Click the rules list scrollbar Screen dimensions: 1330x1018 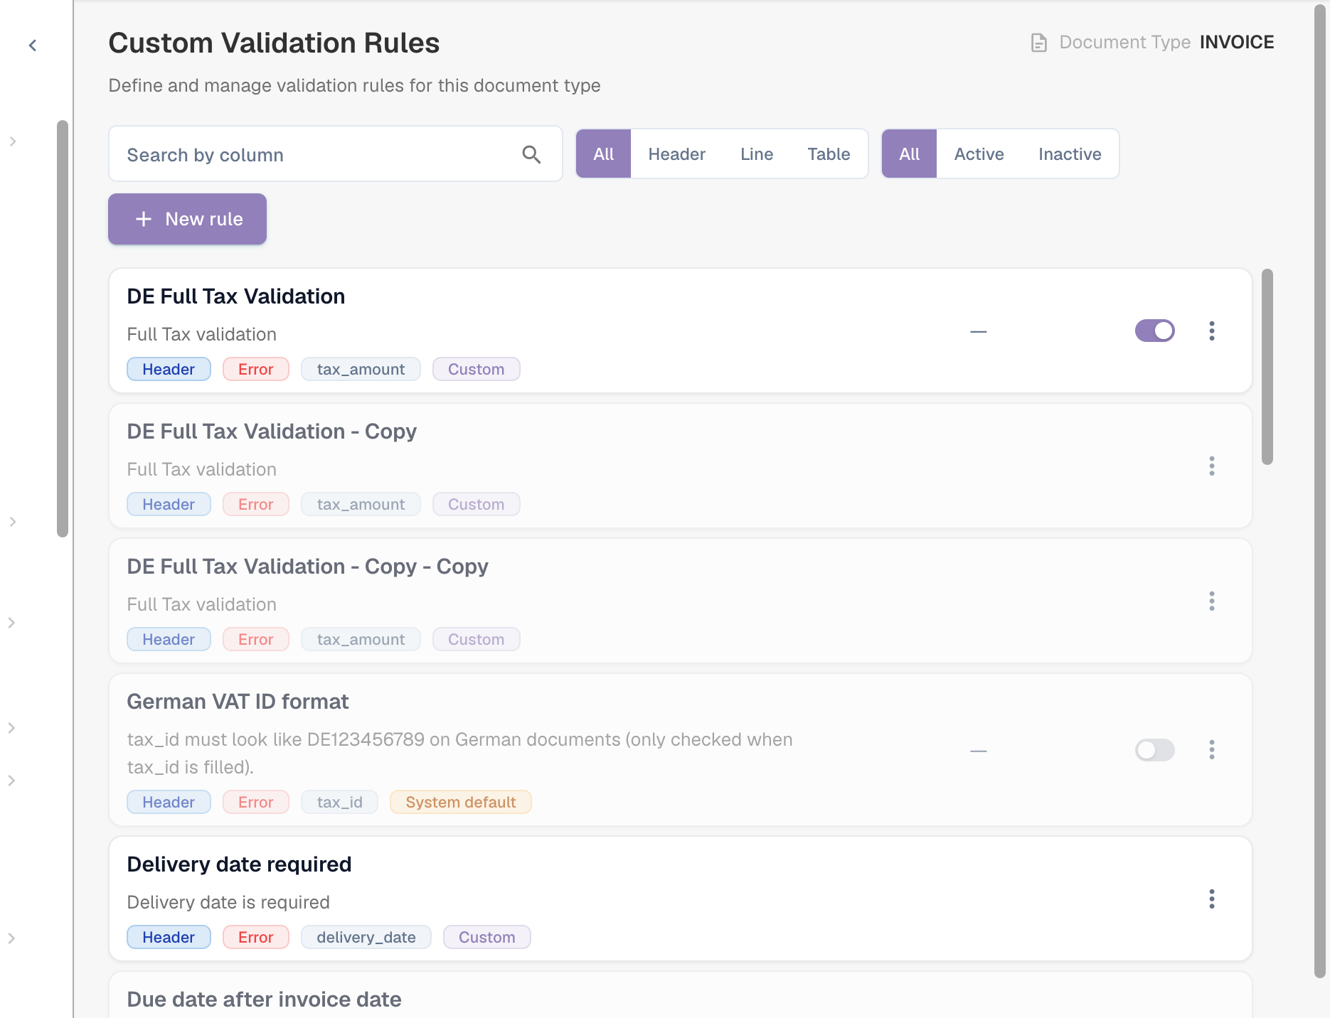(x=1267, y=367)
